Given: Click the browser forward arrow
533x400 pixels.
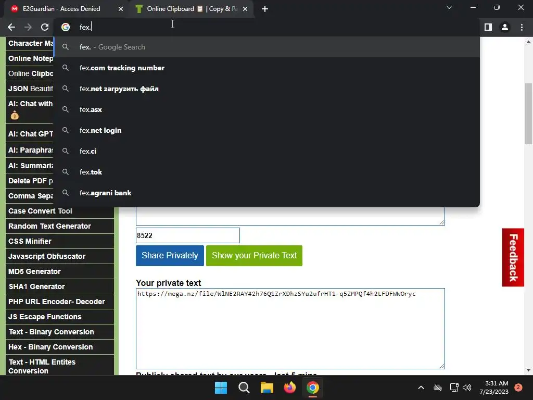Looking at the screenshot, I should point(28,27).
